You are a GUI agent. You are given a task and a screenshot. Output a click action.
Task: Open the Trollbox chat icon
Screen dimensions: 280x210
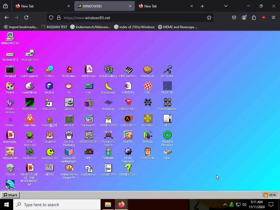(49, 72)
